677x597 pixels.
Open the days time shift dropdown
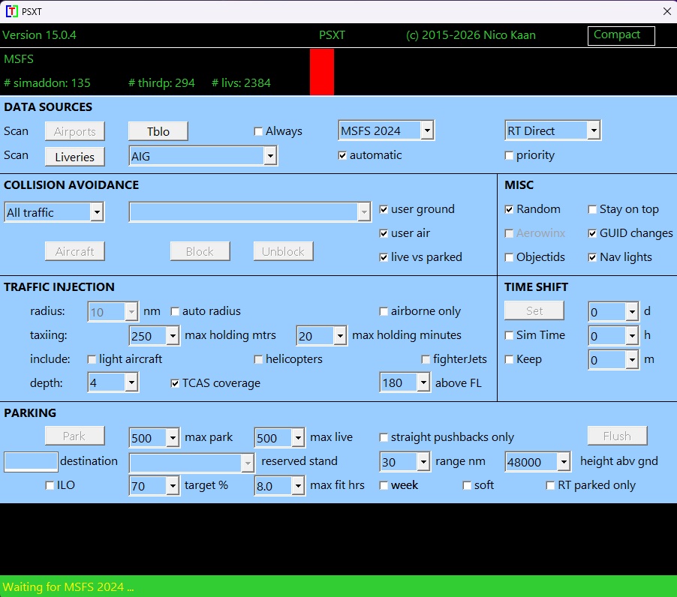632,311
